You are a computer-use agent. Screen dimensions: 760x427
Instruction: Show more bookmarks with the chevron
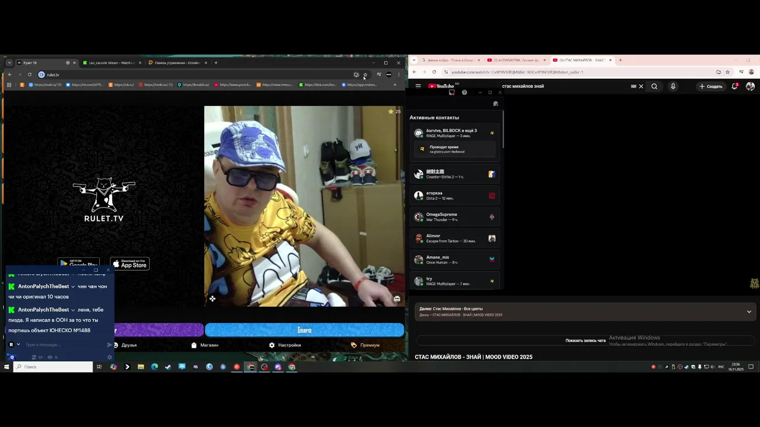[395, 85]
